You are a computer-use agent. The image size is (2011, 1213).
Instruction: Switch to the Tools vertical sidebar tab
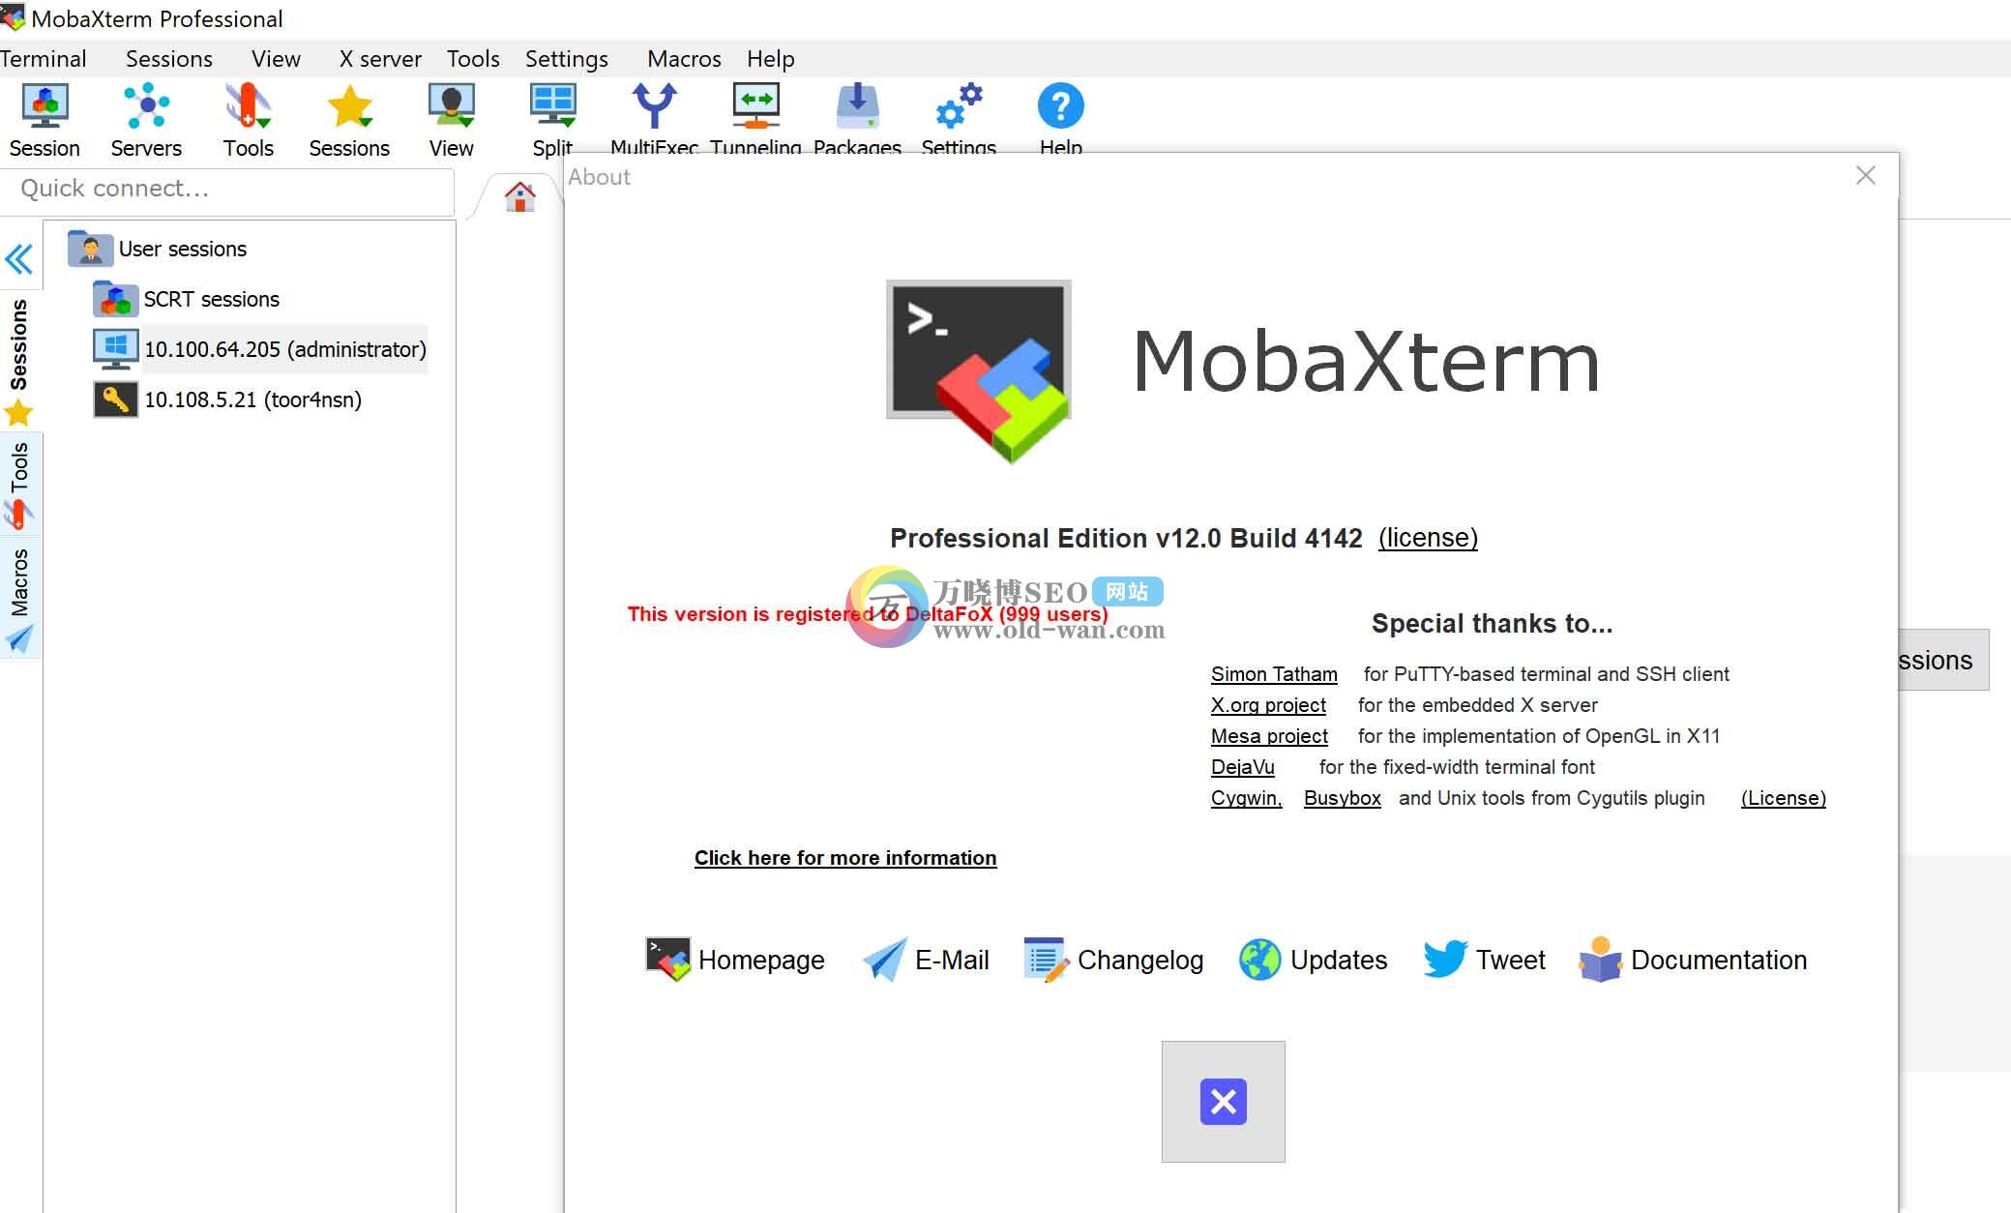(x=18, y=486)
